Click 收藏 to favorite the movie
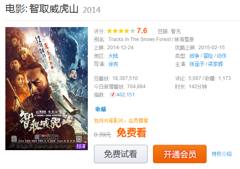The image size is (240, 169). point(101,109)
